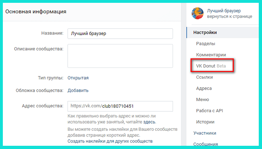Click the Тип группы: label
This screenshot has height=149, width=262.
point(51,78)
